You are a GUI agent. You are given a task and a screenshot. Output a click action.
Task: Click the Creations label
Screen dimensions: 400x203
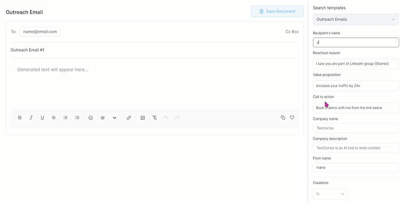(320, 183)
